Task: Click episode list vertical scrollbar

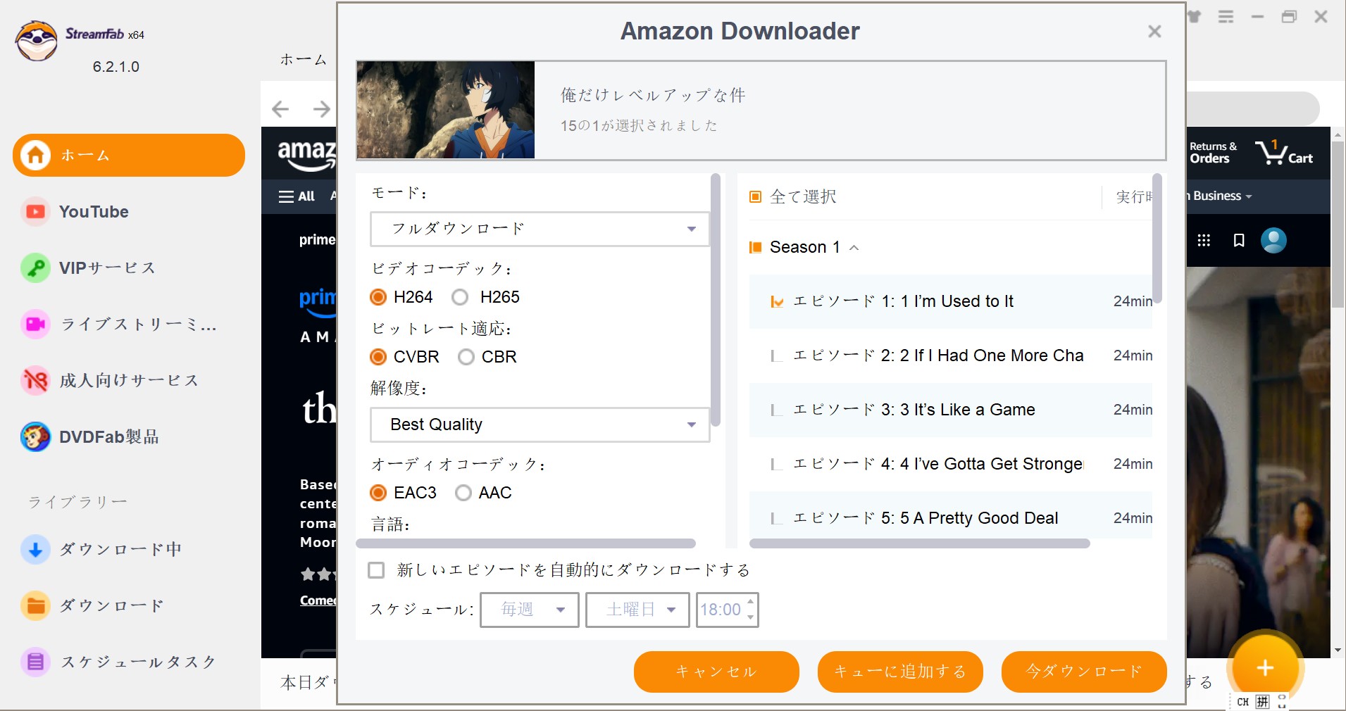Action: 1157,238
